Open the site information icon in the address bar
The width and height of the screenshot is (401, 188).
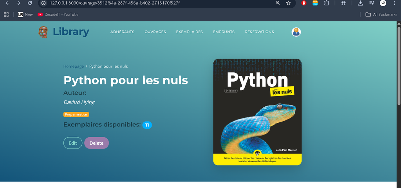[x=44, y=3]
